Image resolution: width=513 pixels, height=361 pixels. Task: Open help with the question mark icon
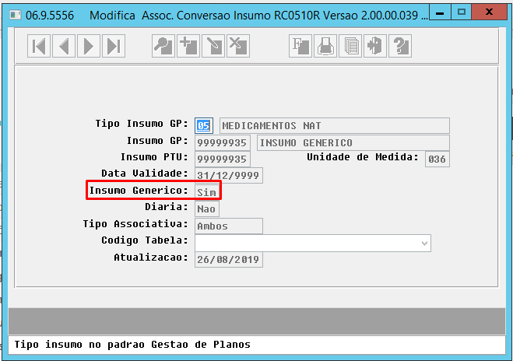[400, 46]
